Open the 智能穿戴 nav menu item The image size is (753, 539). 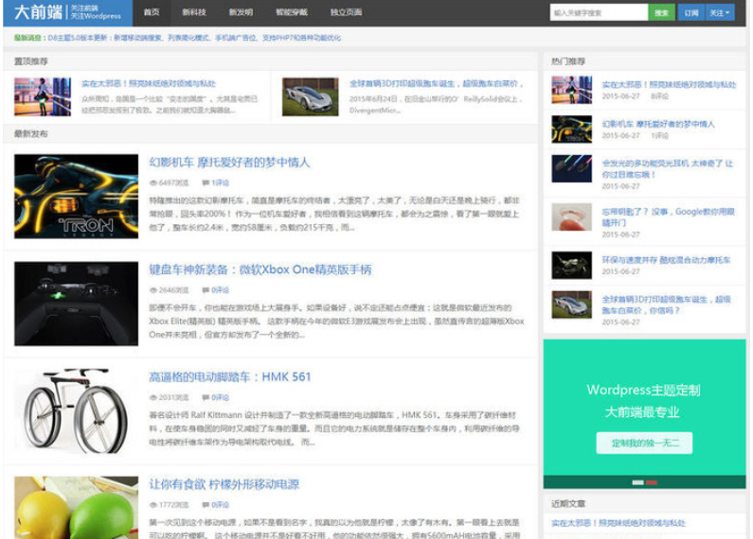pyautogui.click(x=292, y=12)
